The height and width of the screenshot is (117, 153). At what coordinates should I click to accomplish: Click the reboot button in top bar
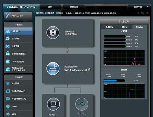74,7
